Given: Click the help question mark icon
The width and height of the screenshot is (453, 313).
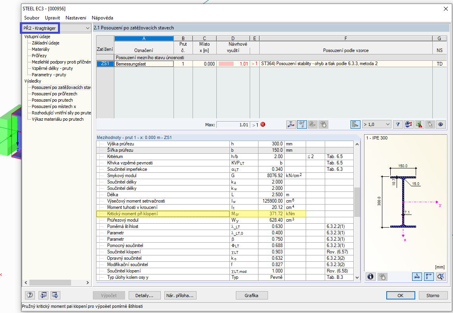Looking at the screenshot, I should click(29, 295).
